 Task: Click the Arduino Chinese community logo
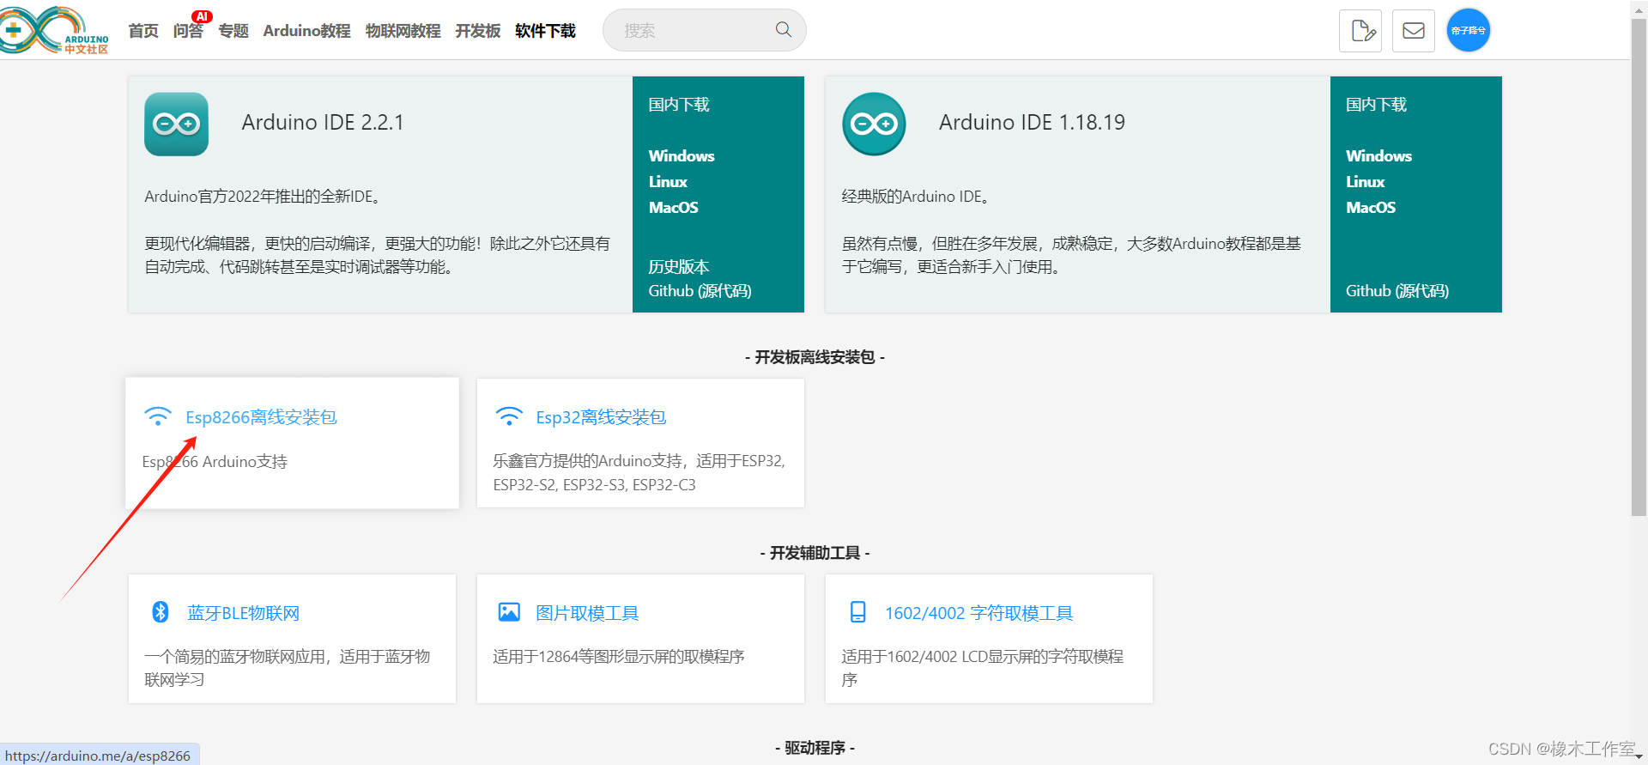click(x=55, y=30)
